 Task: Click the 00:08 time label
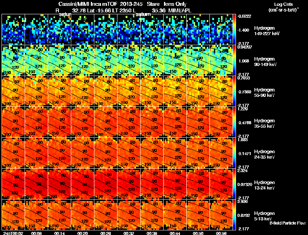[x=36, y=233]
